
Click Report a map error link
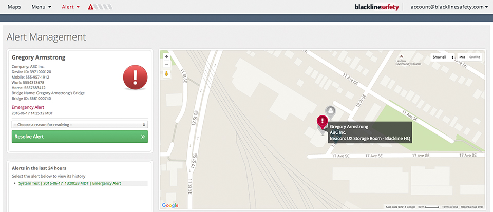tap(471, 207)
